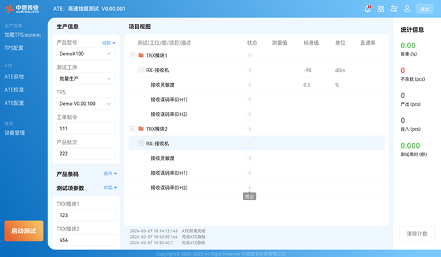This screenshot has height=257, width=441.
Task: Click status icon in TRX模块2 row
Action: coord(249,129)
